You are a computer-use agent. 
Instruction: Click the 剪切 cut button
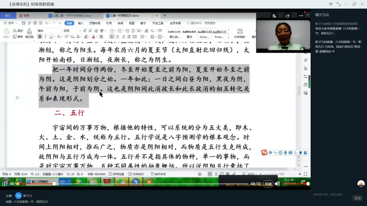[18, 31]
